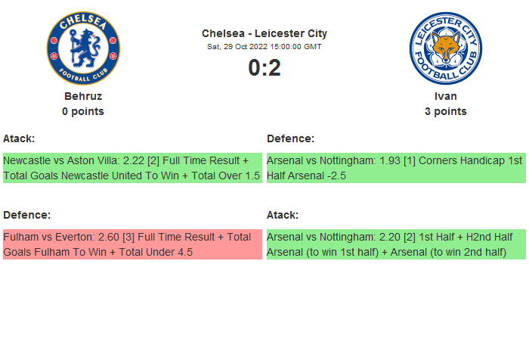
Task: Click Behruz's 0 points label
Action: tap(83, 111)
